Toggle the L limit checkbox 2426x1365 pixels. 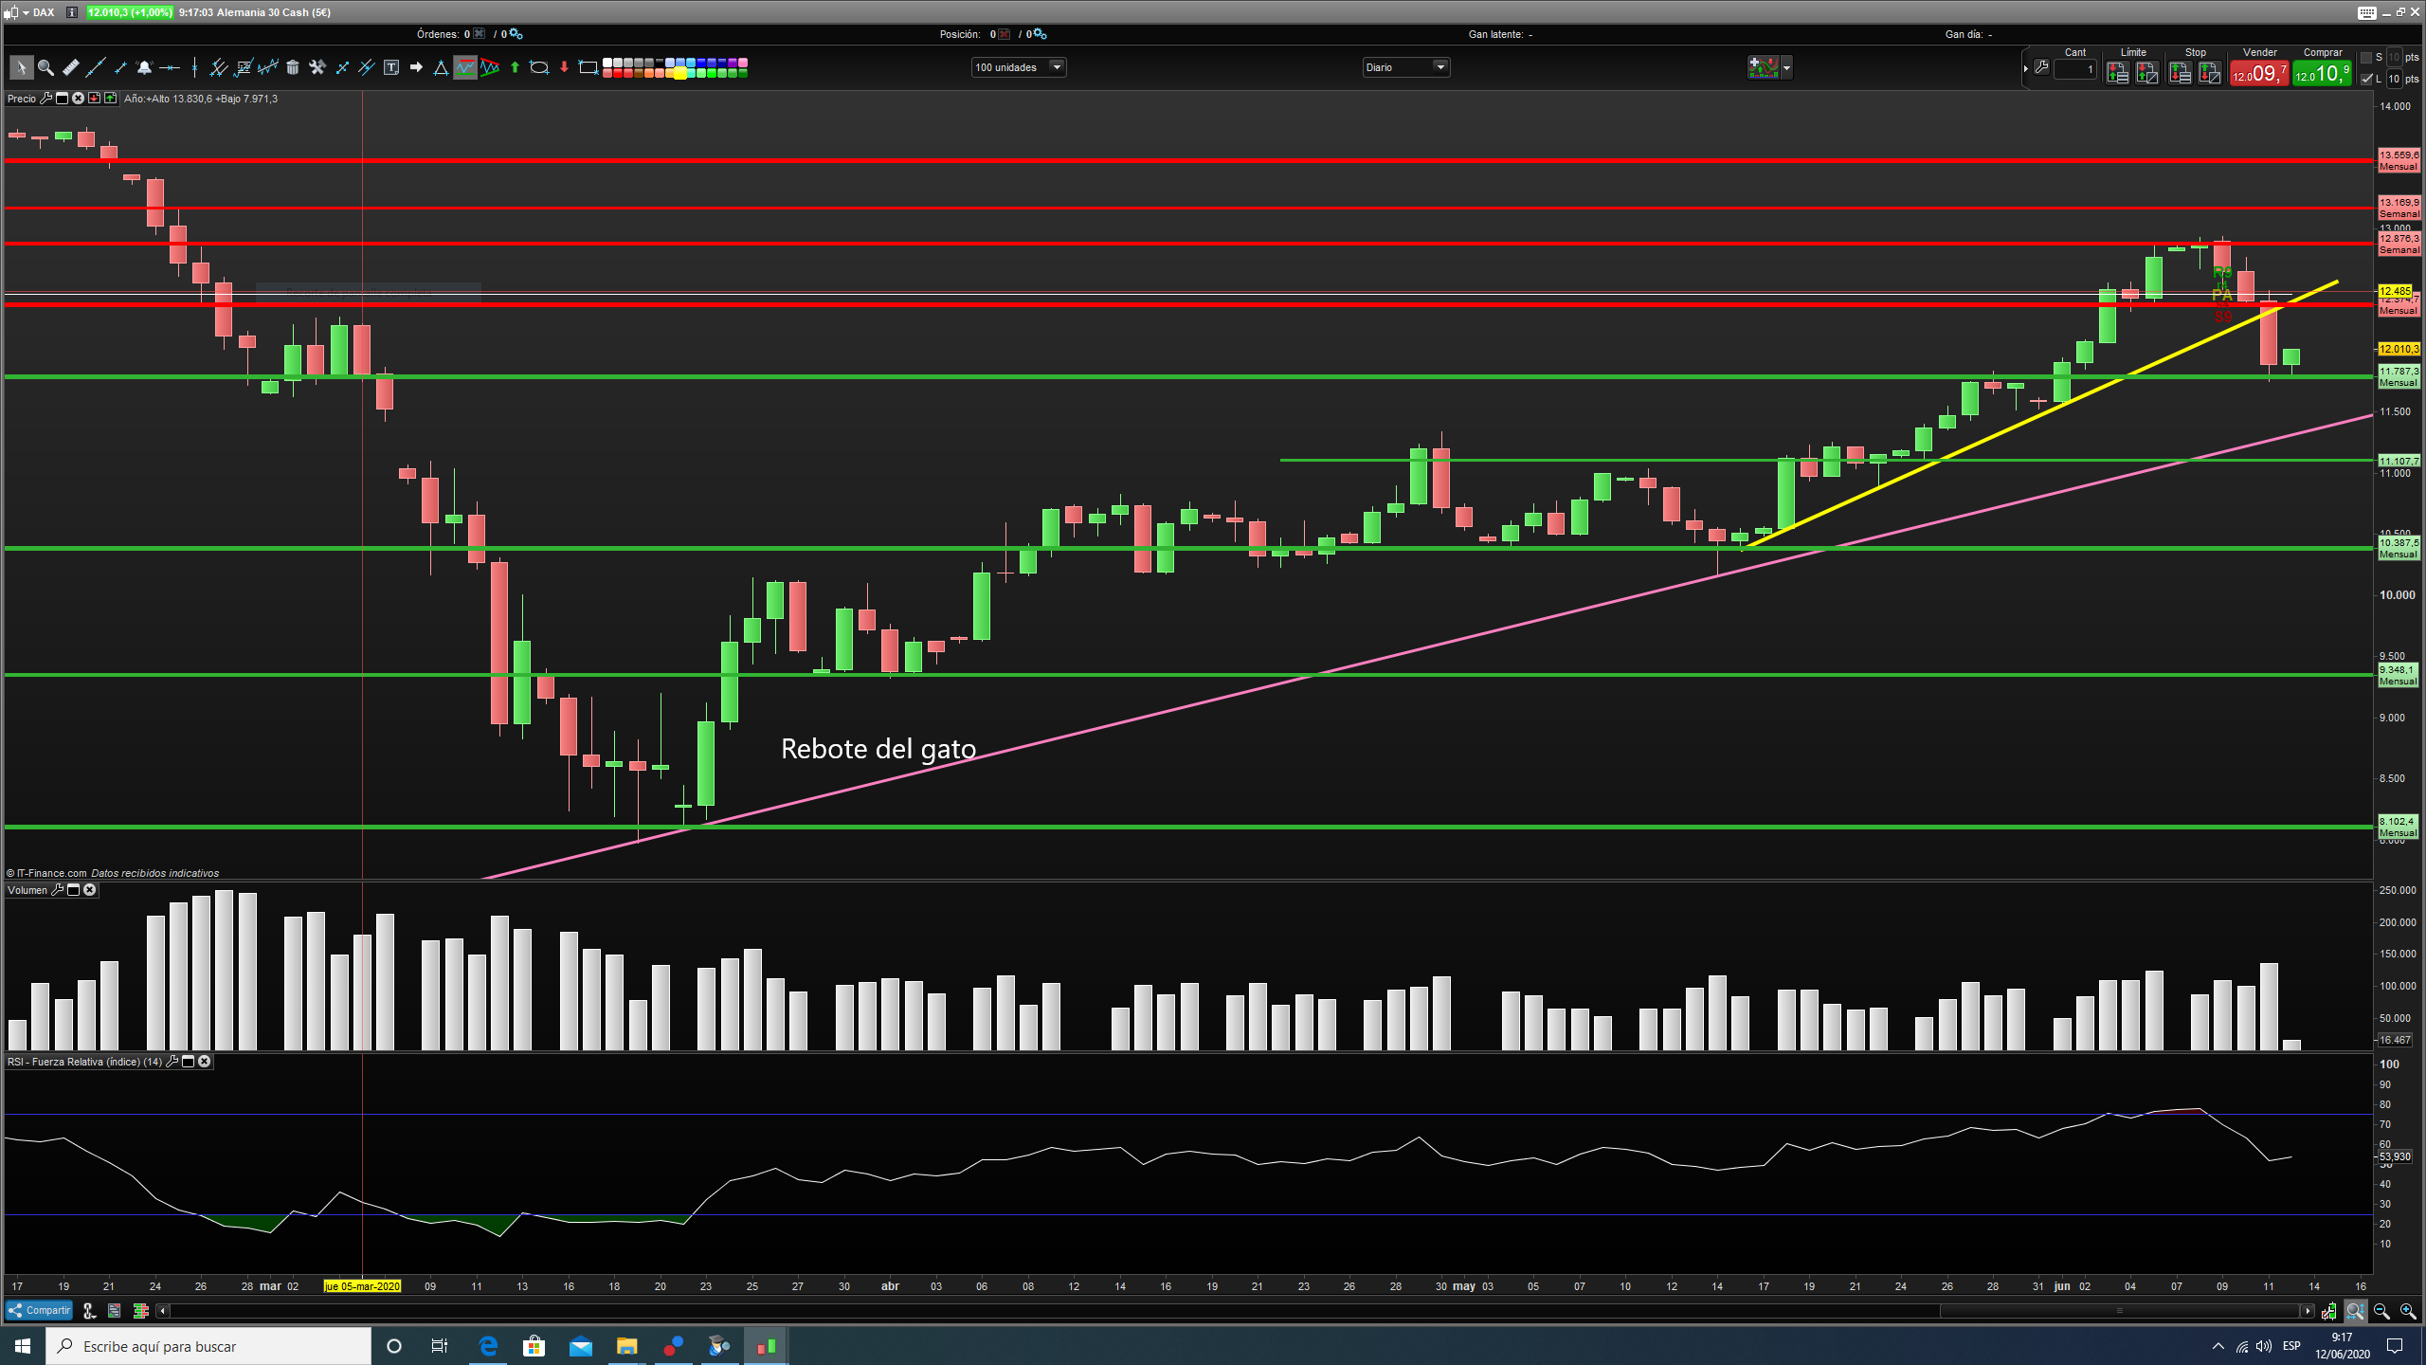(2366, 79)
